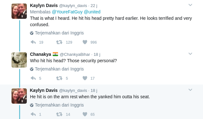Retweet Chanakya's security personal tweet
The height and width of the screenshot is (119, 203).
point(59,78)
